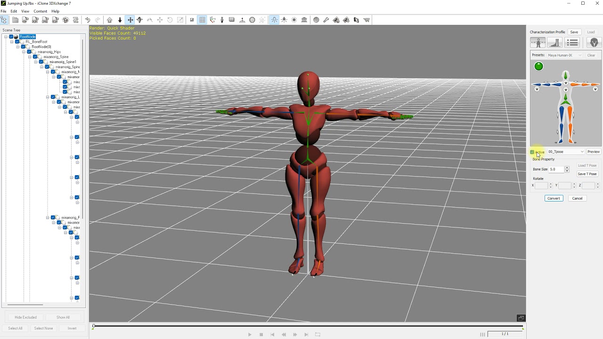This screenshot has width=603, height=339.
Task: Click the Play button in timeline
Action: coord(250,335)
